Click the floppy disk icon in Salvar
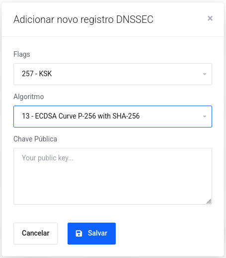 click(x=79, y=233)
